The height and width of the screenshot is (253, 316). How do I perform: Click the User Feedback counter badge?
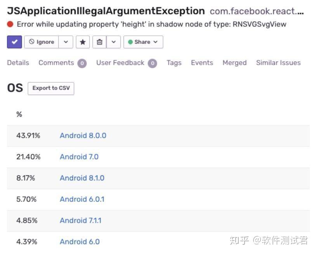pyautogui.click(x=153, y=63)
